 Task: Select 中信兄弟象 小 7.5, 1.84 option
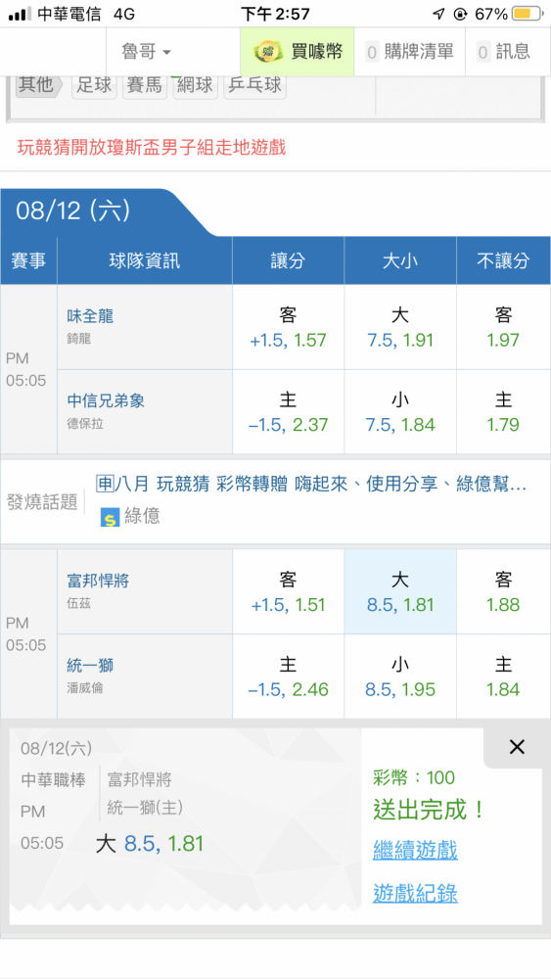(400, 412)
